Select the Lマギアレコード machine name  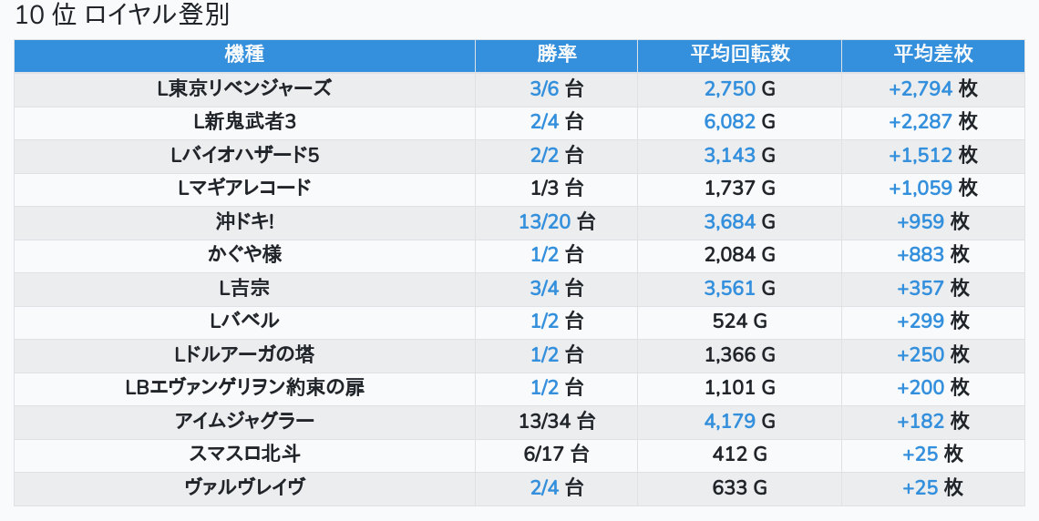[x=244, y=189]
